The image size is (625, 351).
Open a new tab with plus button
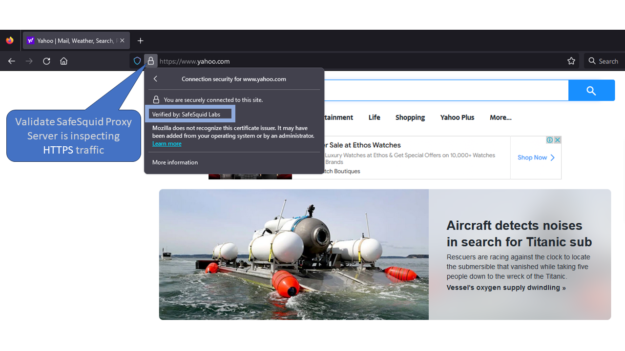tap(141, 41)
